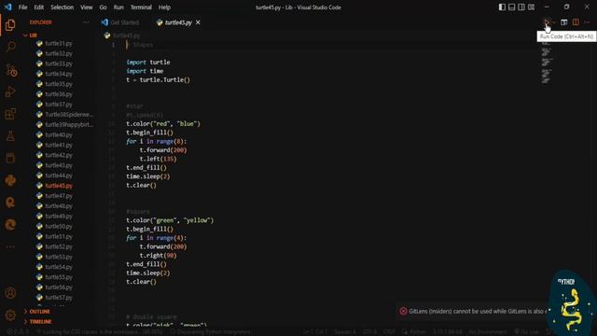Open the Search view icon
This screenshot has width=597, height=336.
[x=10, y=47]
